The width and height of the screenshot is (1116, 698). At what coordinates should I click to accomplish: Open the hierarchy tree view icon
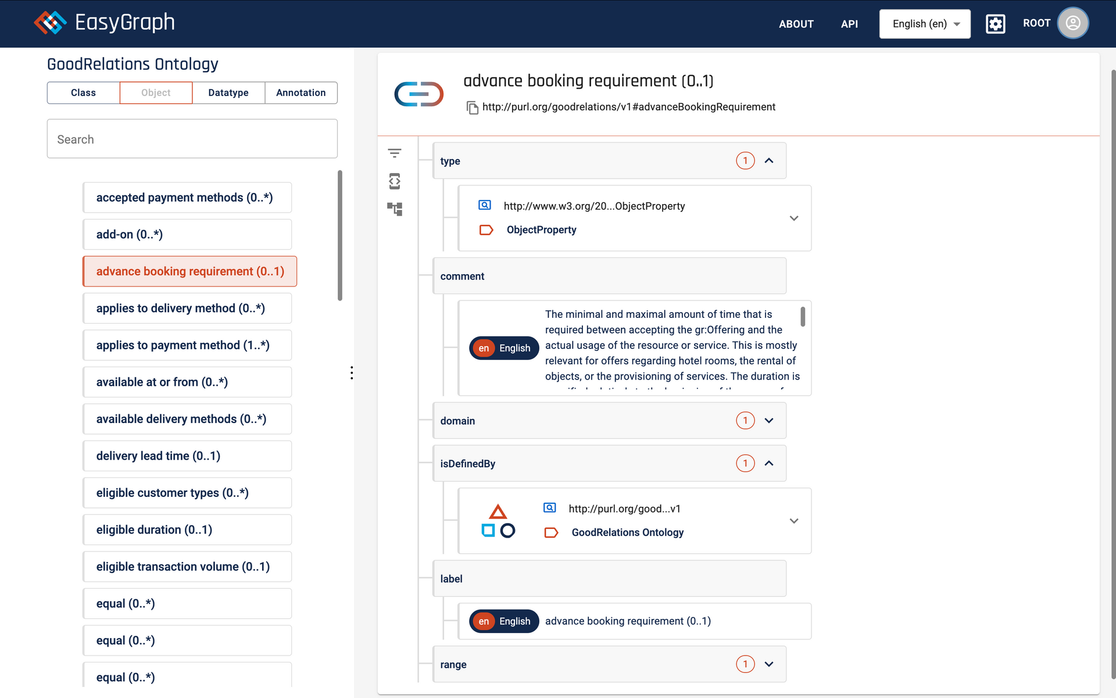[x=395, y=209]
